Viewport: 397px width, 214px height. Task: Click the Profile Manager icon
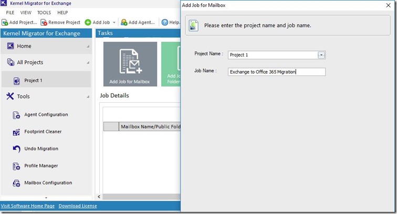tap(16, 166)
